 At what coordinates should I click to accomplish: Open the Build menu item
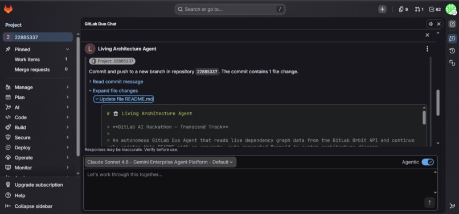[x=38, y=127]
